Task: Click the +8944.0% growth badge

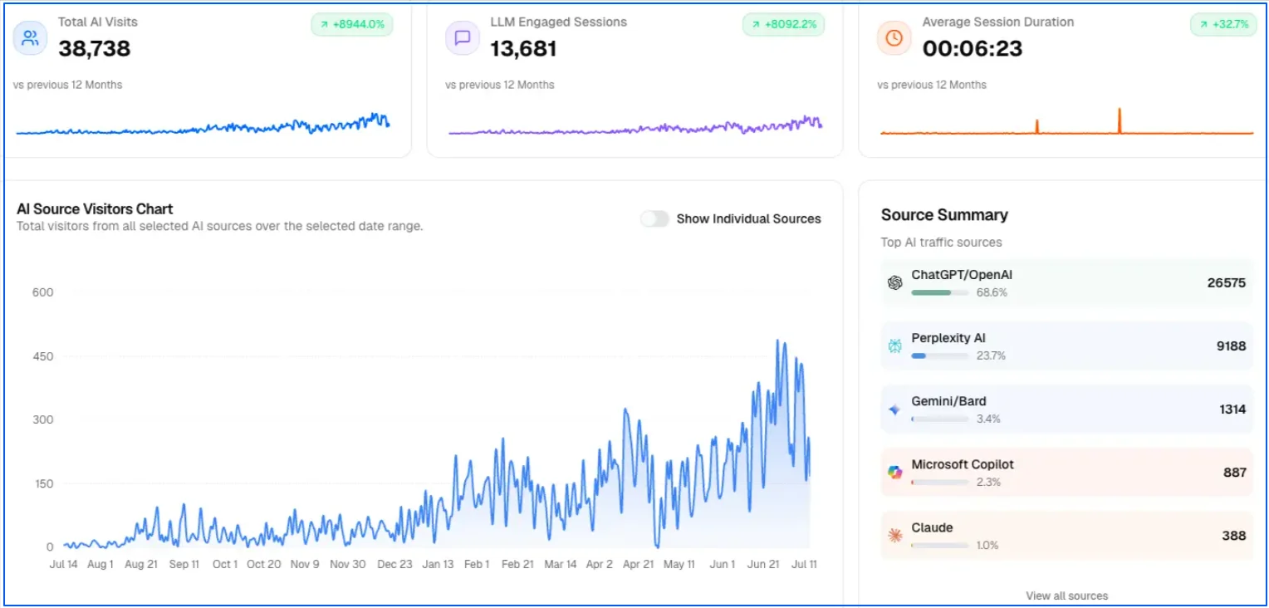Action: coord(352,24)
